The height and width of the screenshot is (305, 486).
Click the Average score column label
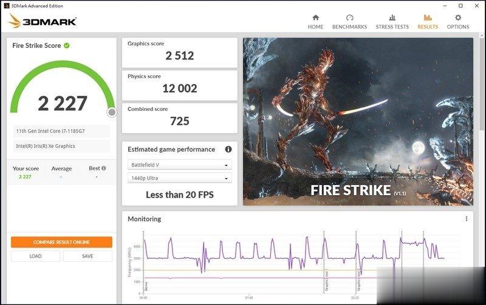click(x=61, y=169)
